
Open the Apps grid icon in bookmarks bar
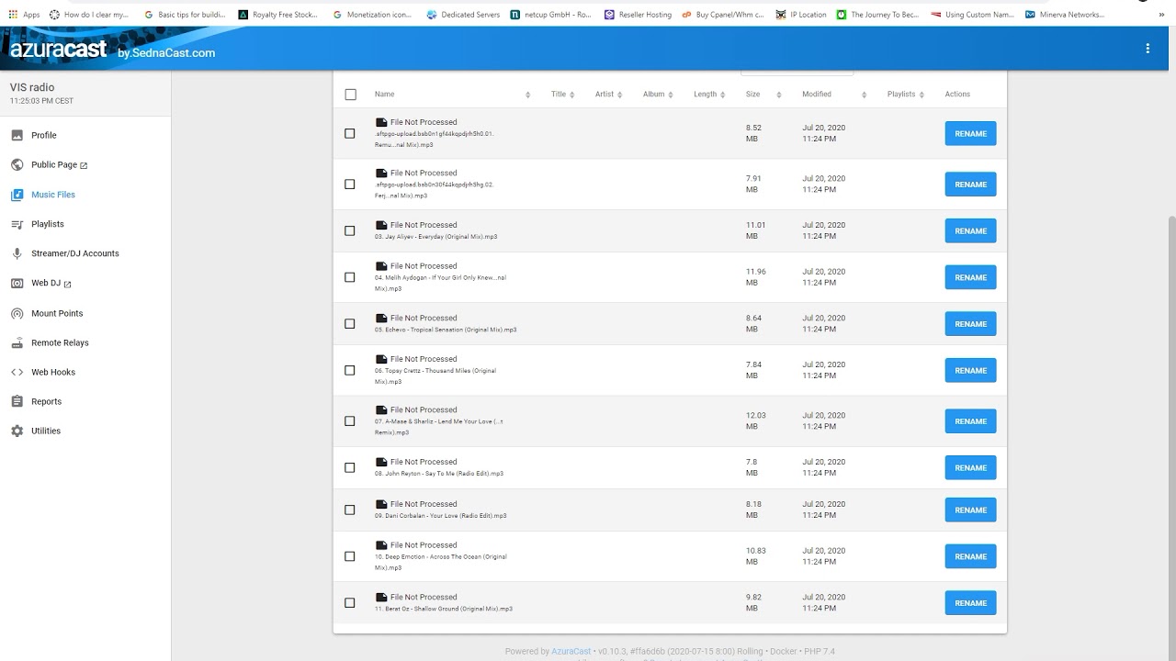coord(13,15)
